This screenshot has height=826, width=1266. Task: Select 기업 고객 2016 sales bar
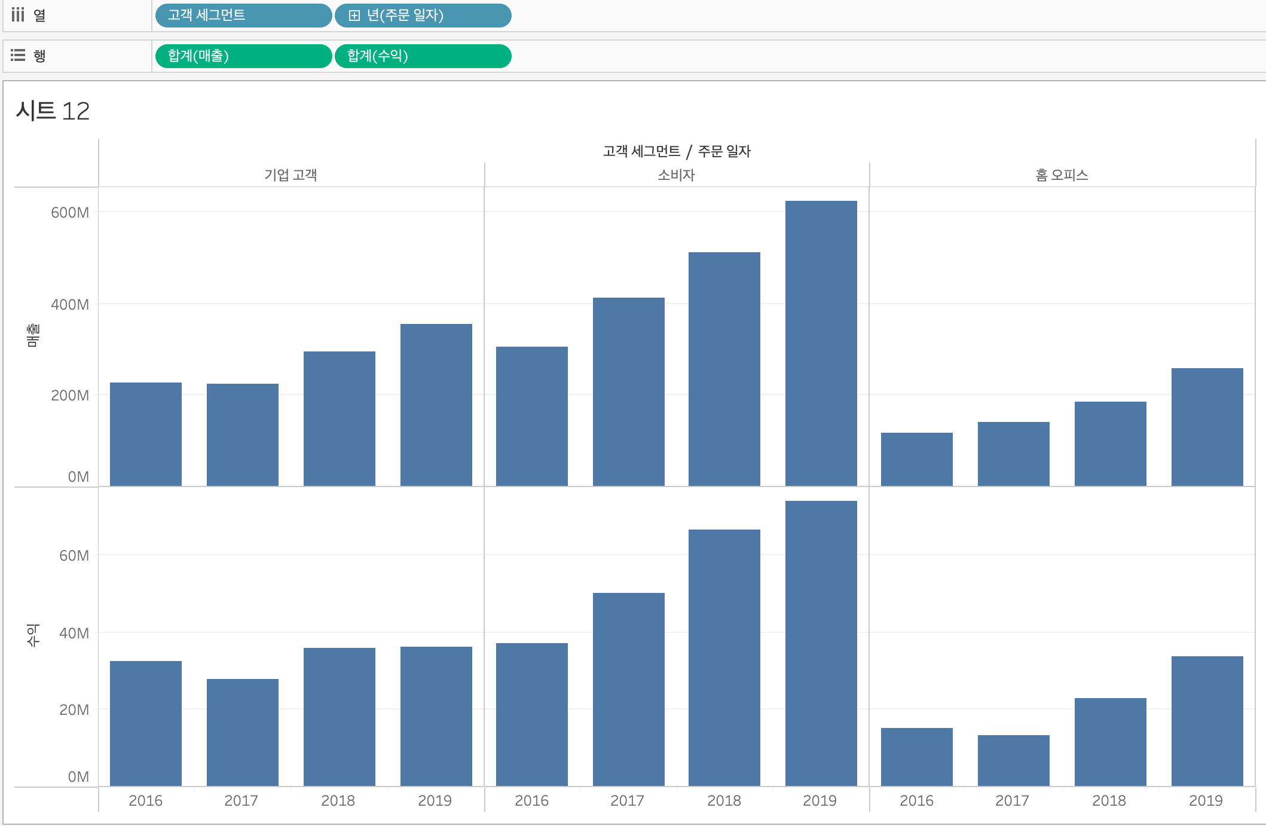point(145,435)
